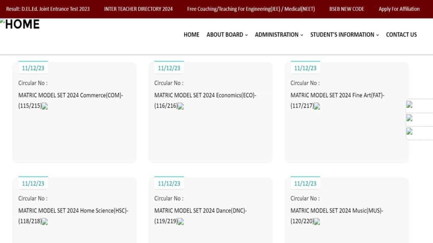Open the BSEB NEW CODE link
The height and width of the screenshot is (243, 433).
point(347,9)
